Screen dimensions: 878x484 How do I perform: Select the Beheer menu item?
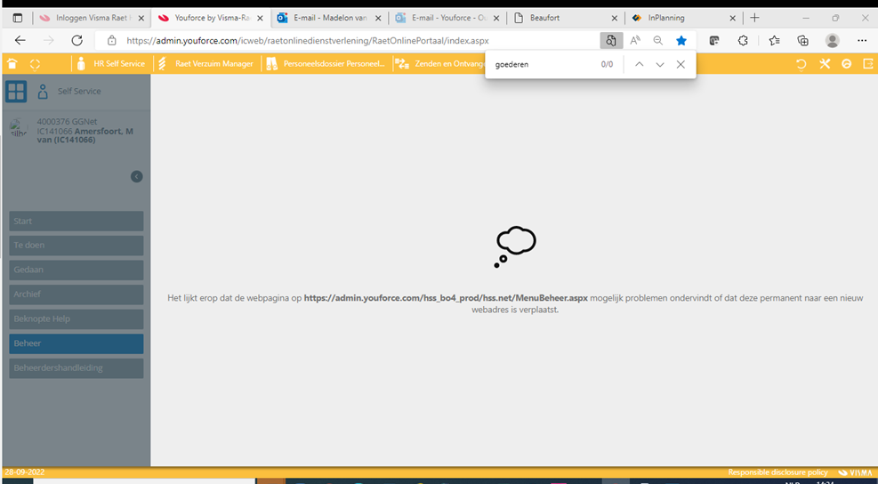(77, 344)
